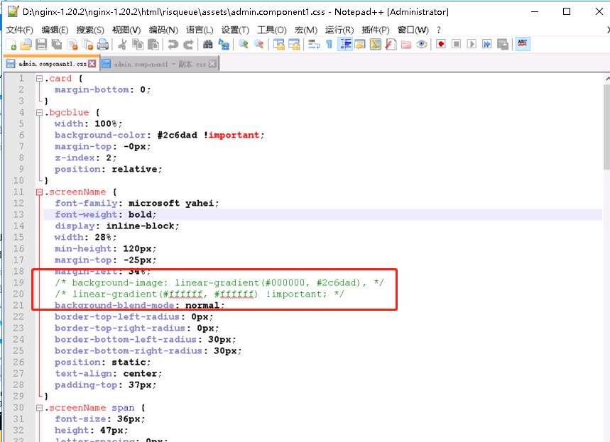Open the 编辑(E) menu

pos(55,30)
